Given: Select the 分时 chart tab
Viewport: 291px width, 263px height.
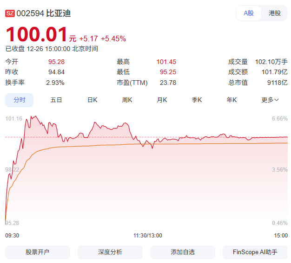Looking at the screenshot, I should click(20, 100).
